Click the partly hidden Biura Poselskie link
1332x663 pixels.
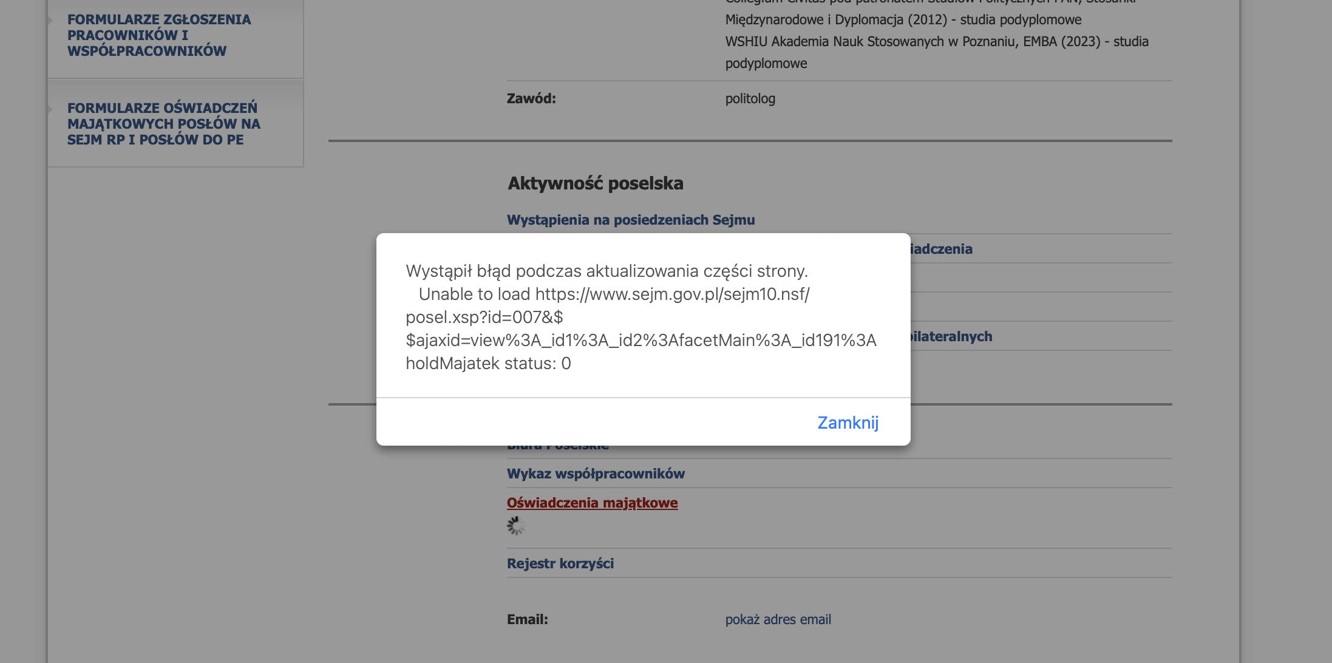coord(558,448)
